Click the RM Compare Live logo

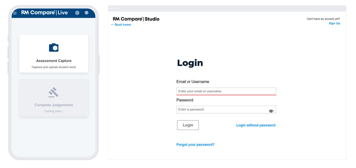pos(44,13)
